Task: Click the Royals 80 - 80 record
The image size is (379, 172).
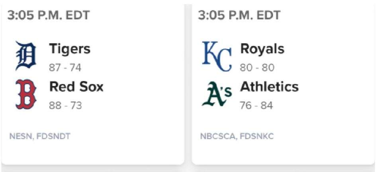Action: coord(257,68)
